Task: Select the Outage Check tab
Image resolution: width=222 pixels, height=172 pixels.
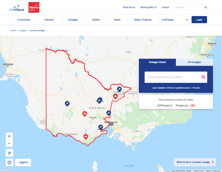Action: 157,62
